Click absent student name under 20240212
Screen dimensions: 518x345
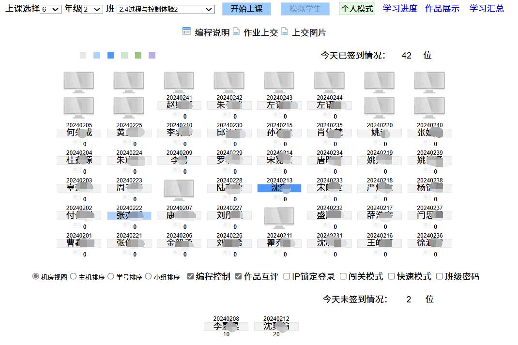click(276, 326)
